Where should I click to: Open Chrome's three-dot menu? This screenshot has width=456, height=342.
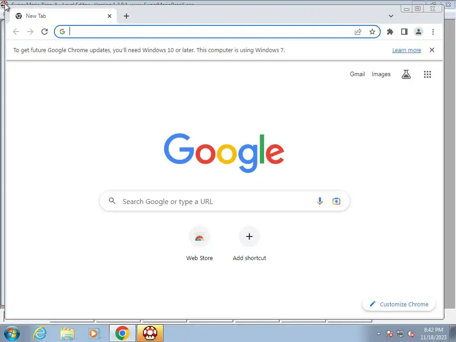[x=433, y=32]
